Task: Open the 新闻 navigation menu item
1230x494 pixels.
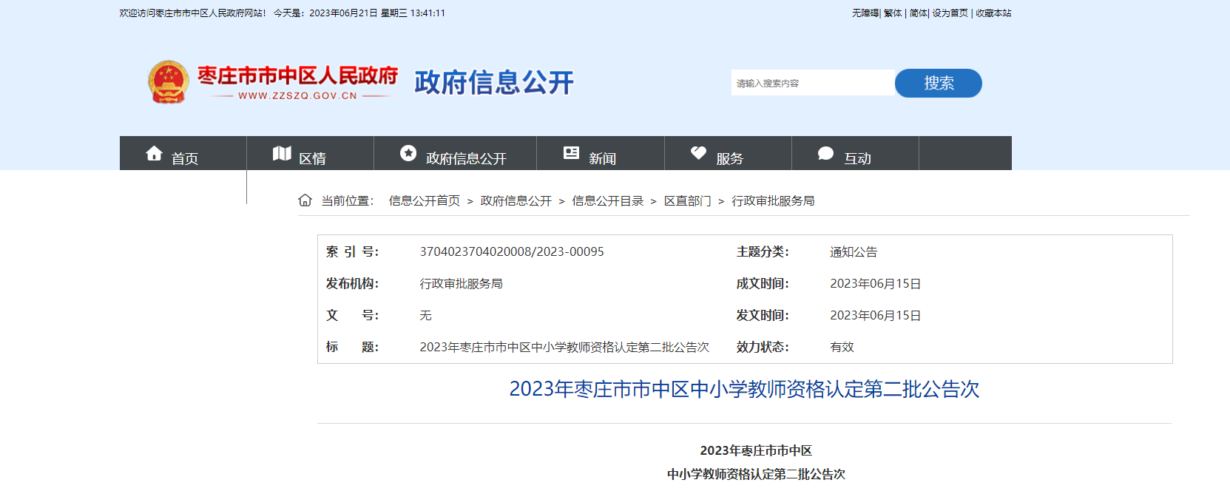Action: tap(602, 158)
